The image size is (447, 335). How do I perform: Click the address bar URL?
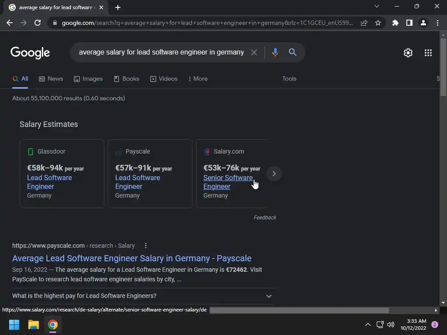click(207, 23)
